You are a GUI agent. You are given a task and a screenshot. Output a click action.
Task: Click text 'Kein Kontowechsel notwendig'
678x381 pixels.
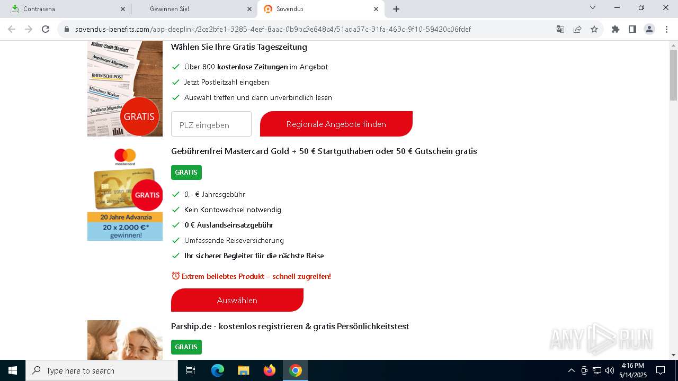[x=233, y=210]
